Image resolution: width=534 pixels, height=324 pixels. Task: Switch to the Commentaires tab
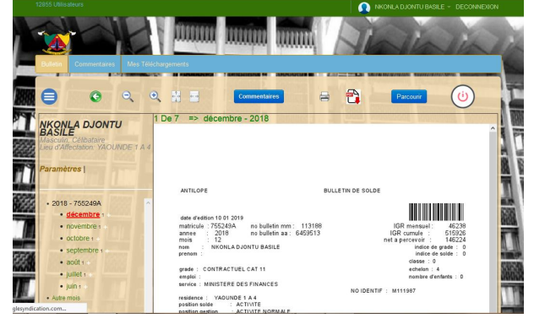(x=95, y=64)
